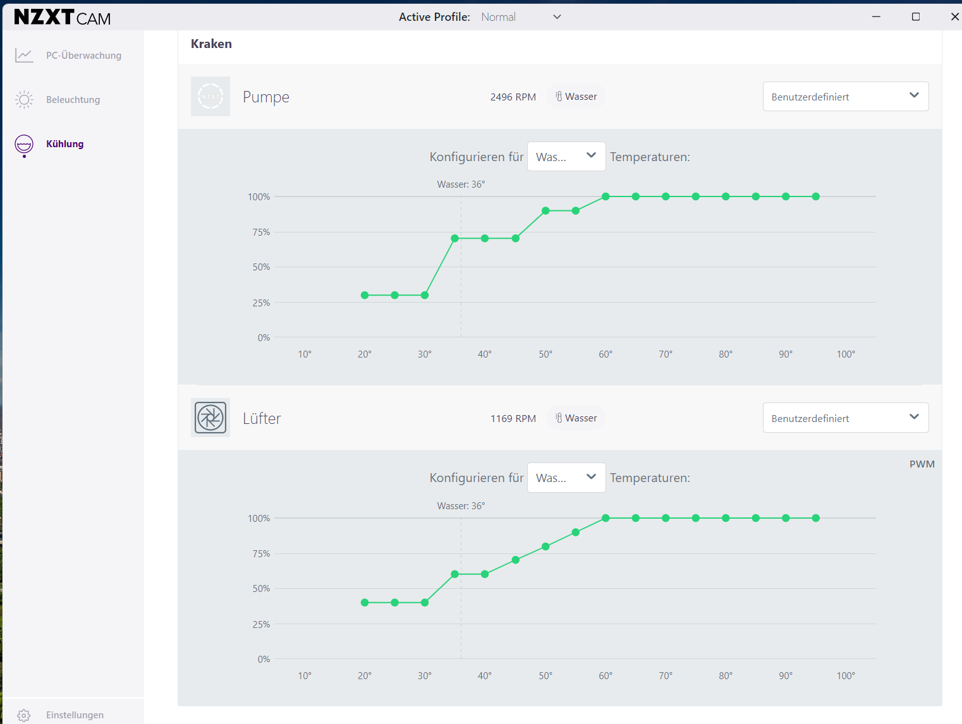
Task: Open the fan 'Konfigurieren für' source dropdown
Action: point(566,478)
